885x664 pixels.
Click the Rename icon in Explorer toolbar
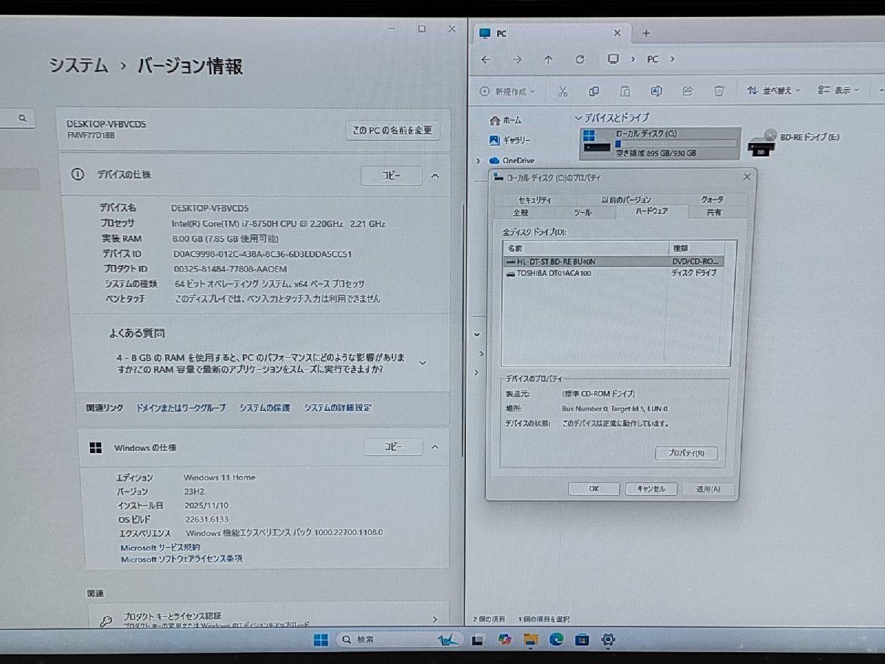[656, 90]
